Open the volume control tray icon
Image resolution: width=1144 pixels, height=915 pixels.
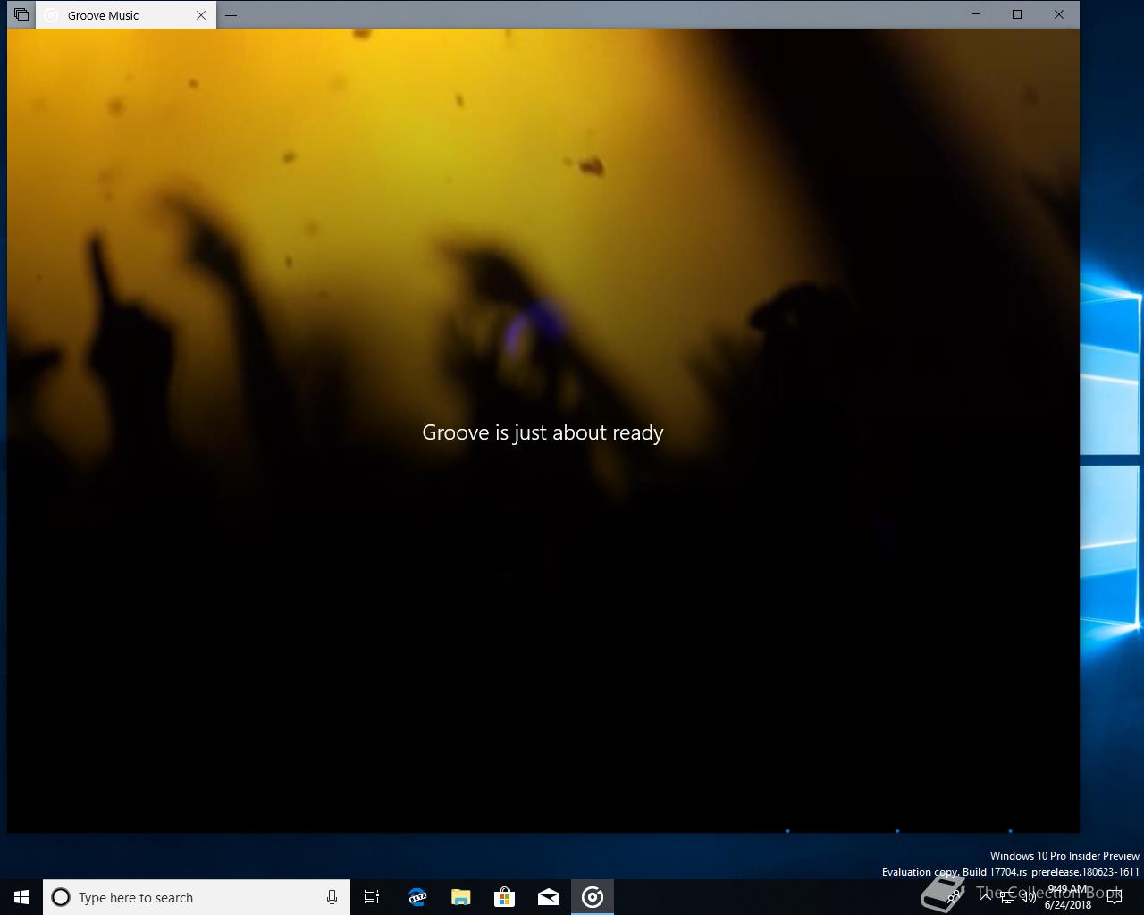click(x=1029, y=897)
